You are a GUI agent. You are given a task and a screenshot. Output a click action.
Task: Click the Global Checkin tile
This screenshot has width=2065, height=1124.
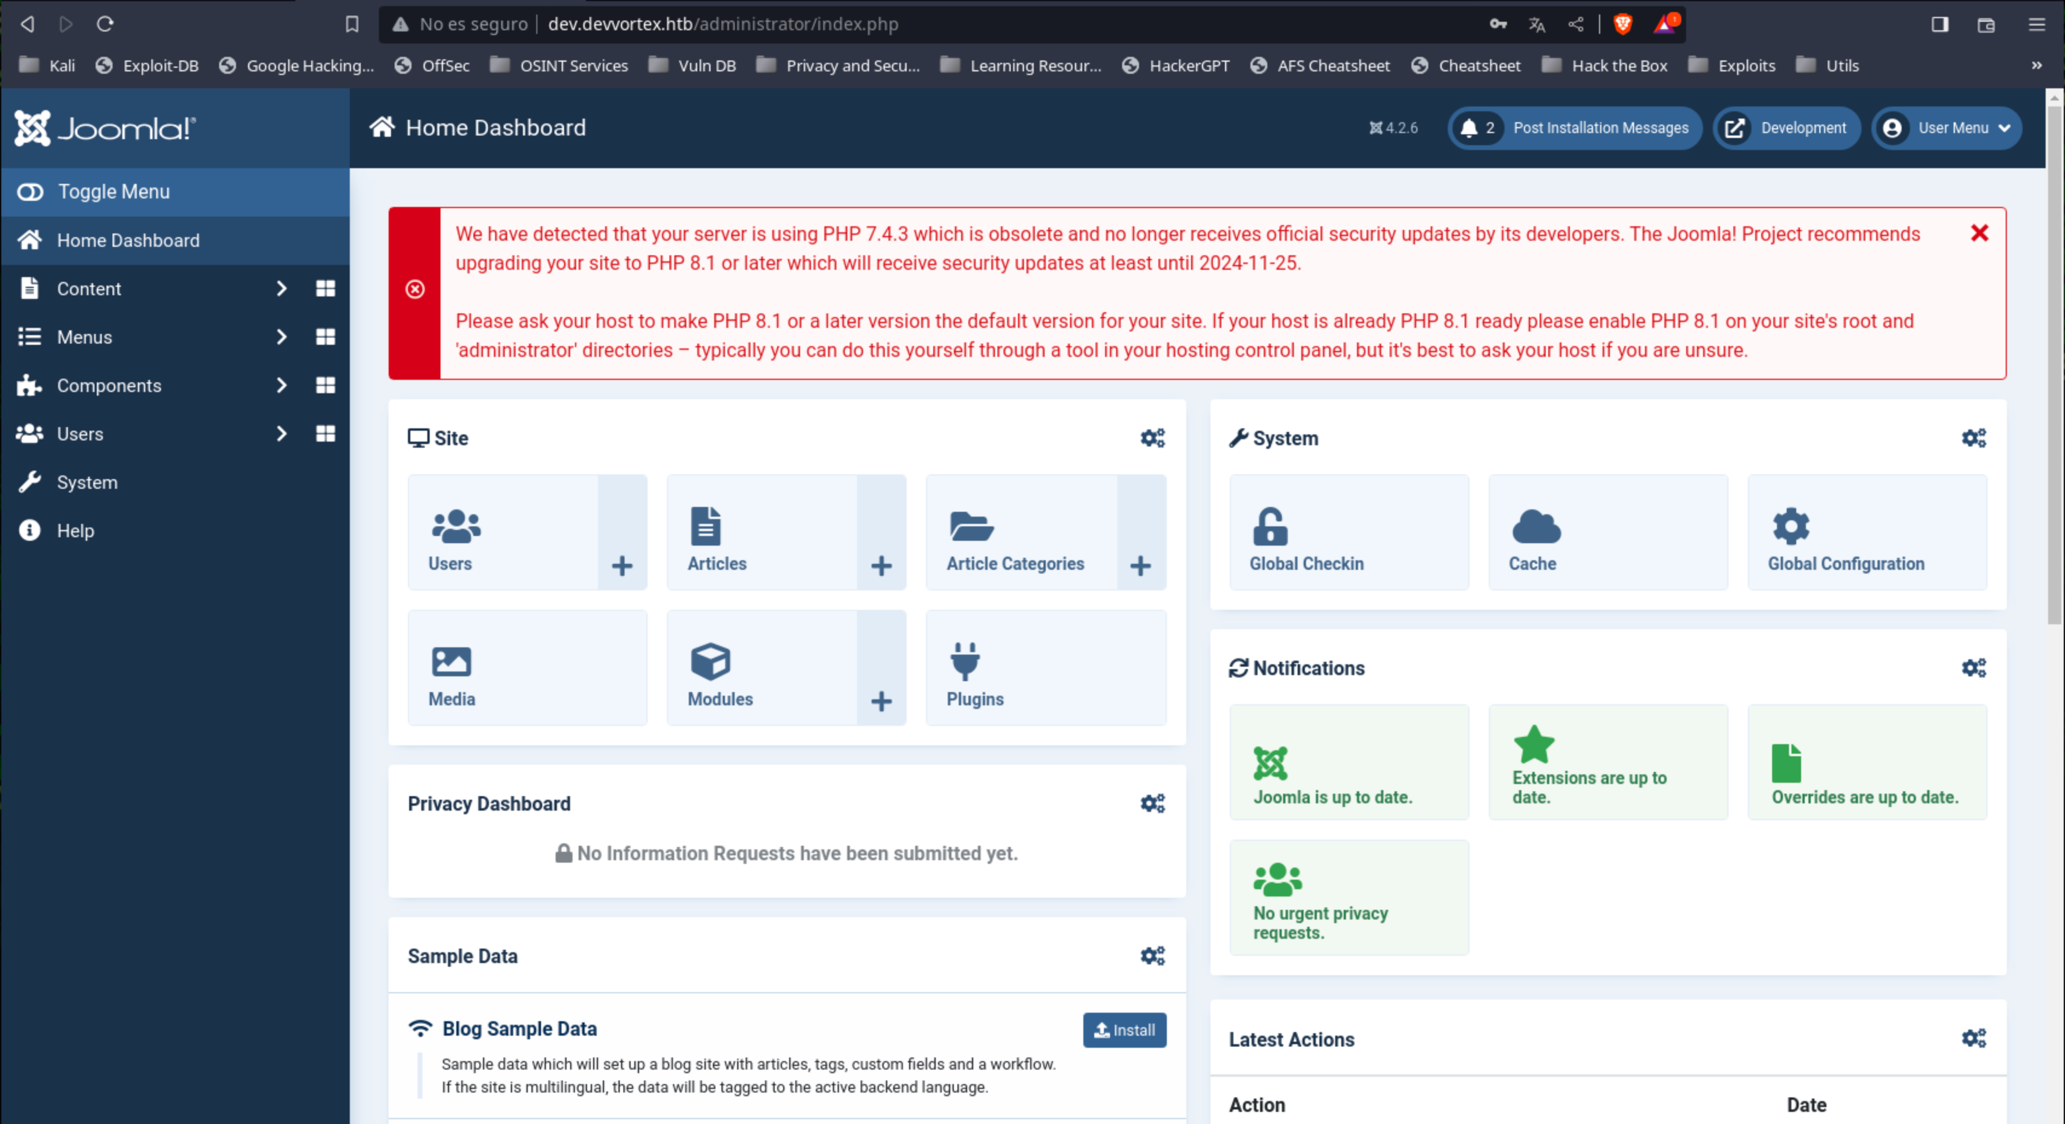click(x=1349, y=533)
